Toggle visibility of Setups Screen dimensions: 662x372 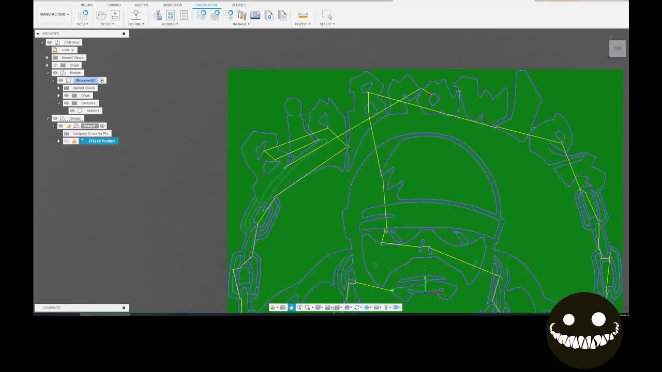coord(55,118)
